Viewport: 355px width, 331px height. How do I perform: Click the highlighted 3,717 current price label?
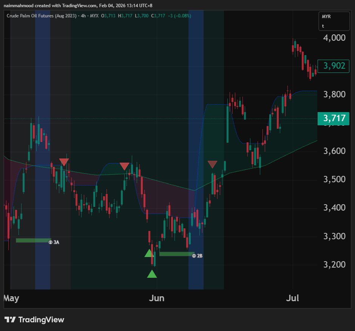(x=333, y=119)
